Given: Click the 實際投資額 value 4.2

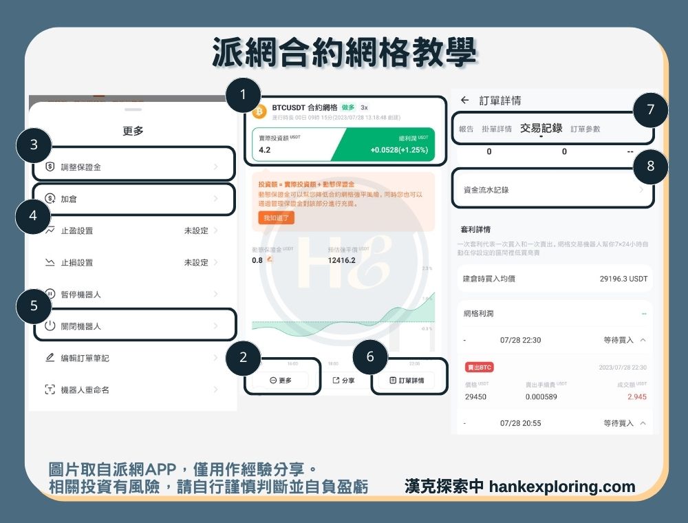Looking at the screenshot, I should [265, 150].
